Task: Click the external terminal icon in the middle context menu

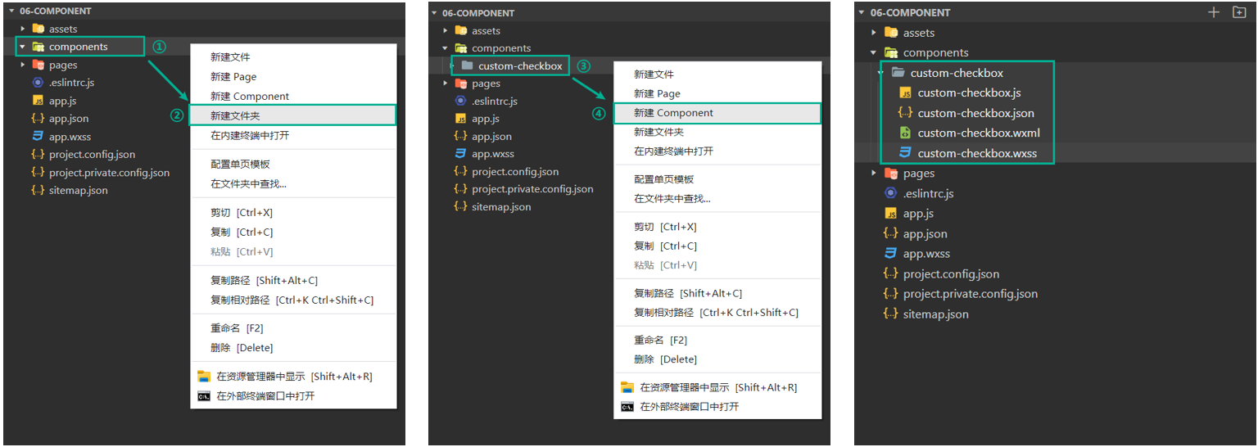Action: 627,407
